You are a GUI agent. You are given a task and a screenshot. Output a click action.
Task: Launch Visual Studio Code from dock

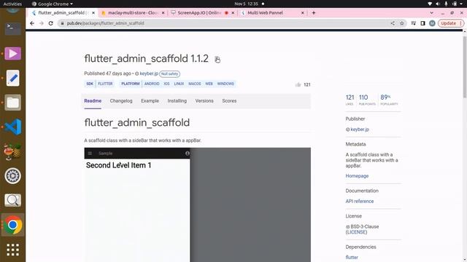point(12,127)
